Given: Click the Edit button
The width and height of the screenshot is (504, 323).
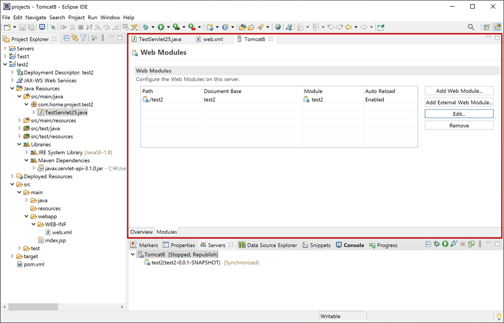Looking at the screenshot, I should click(459, 114).
